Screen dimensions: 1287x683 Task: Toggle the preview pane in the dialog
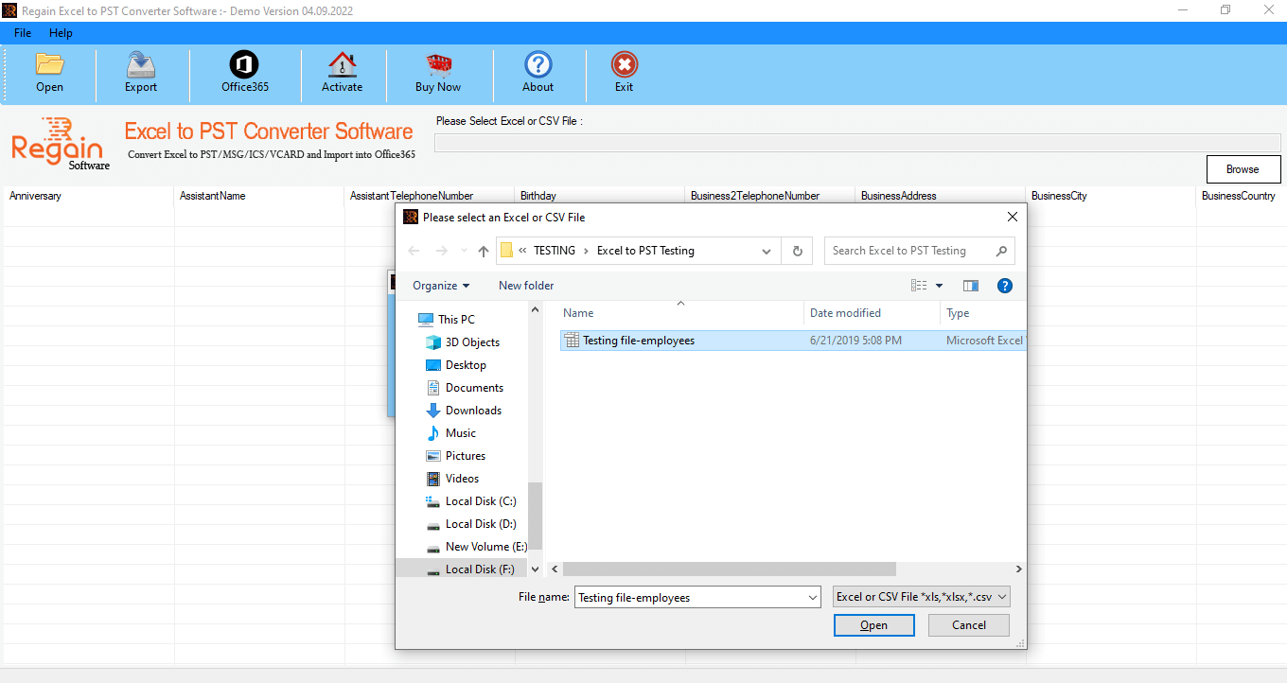pyautogui.click(x=970, y=285)
